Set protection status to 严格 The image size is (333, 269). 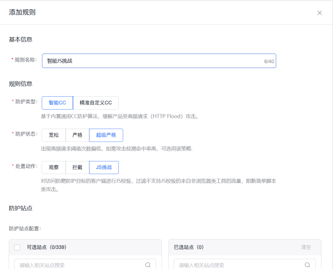77,135
